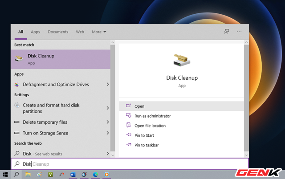Image resolution: width=285 pixels, height=179 pixels.
Task: Switch to the Apps tab
Action: [x=35, y=32]
